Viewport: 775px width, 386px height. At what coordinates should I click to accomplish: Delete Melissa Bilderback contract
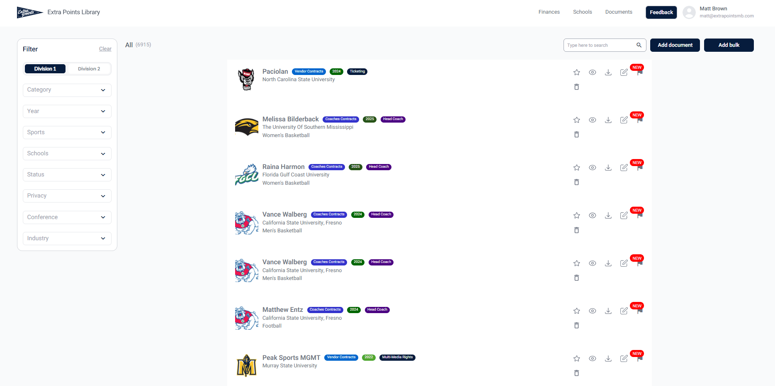[576, 135]
